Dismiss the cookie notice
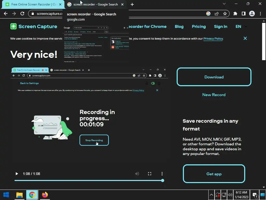Screen dimensions: 266x200 (245, 39)
